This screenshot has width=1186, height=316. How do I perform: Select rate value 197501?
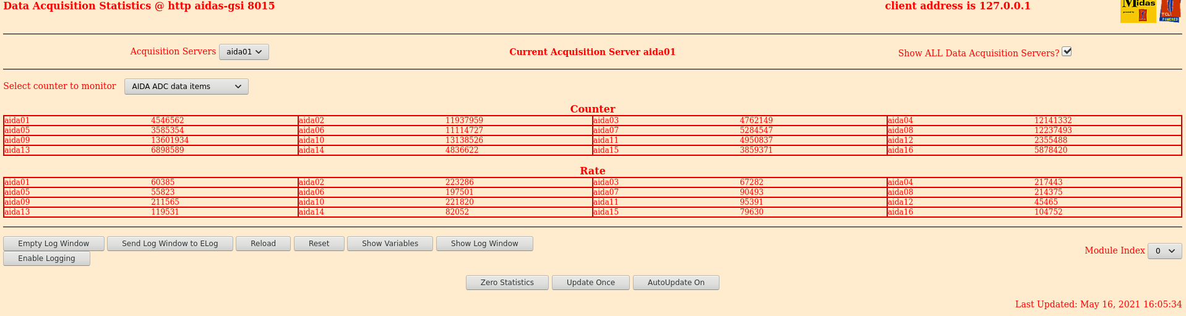(460, 192)
